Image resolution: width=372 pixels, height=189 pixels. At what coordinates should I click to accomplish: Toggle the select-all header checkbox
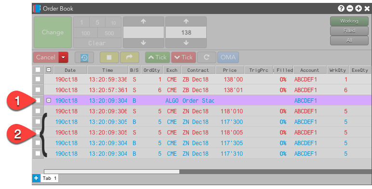(38, 70)
